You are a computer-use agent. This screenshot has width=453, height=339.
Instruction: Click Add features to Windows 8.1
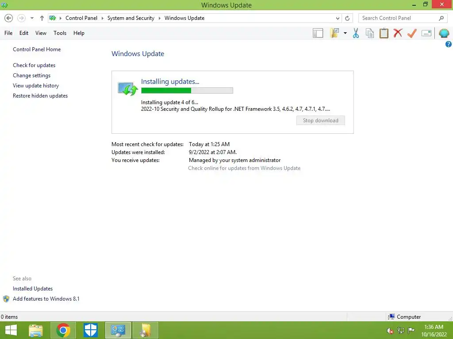(46, 299)
